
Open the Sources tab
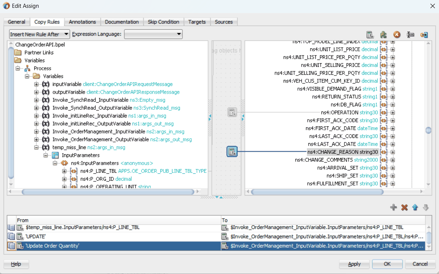[x=224, y=22]
